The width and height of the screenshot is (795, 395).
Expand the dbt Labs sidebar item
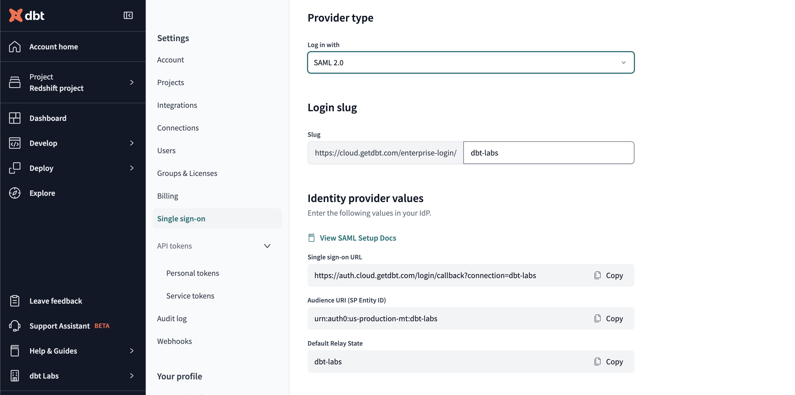click(x=132, y=375)
